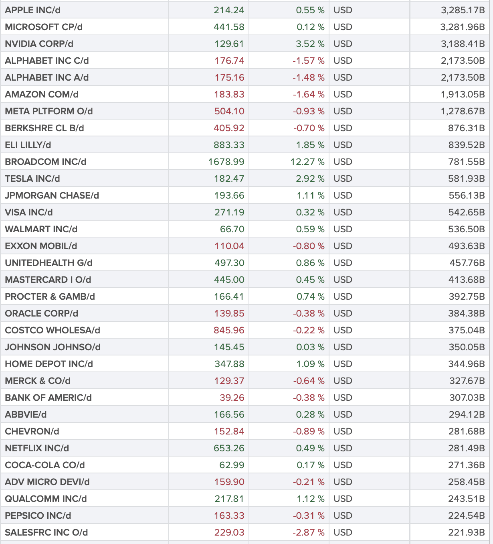Select WALMART INC/d stock name
The height and width of the screenshot is (544, 493).
pos(41,229)
